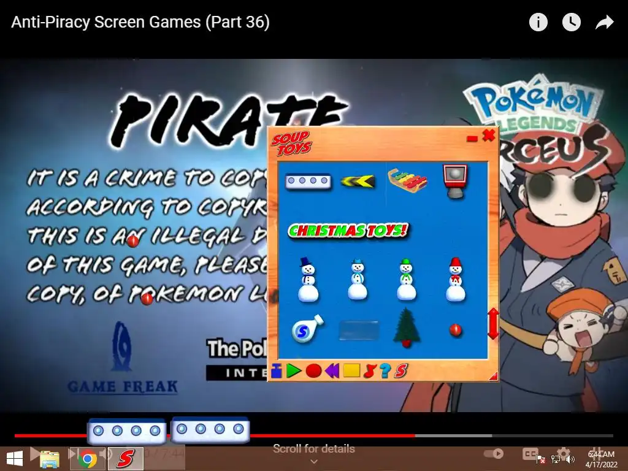
Task: Click the green play triangle in Soup Toys
Action: pos(294,371)
